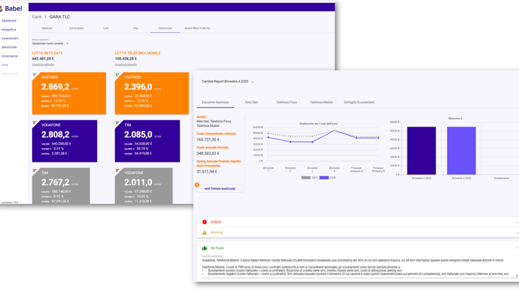Screen dimensions: 519x291
Task: Select the Vodafone card scoring 2.011,0
Action: pyautogui.click(x=144, y=186)
